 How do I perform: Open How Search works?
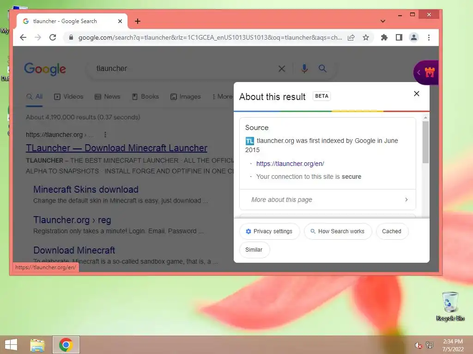click(x=338, y=231)
